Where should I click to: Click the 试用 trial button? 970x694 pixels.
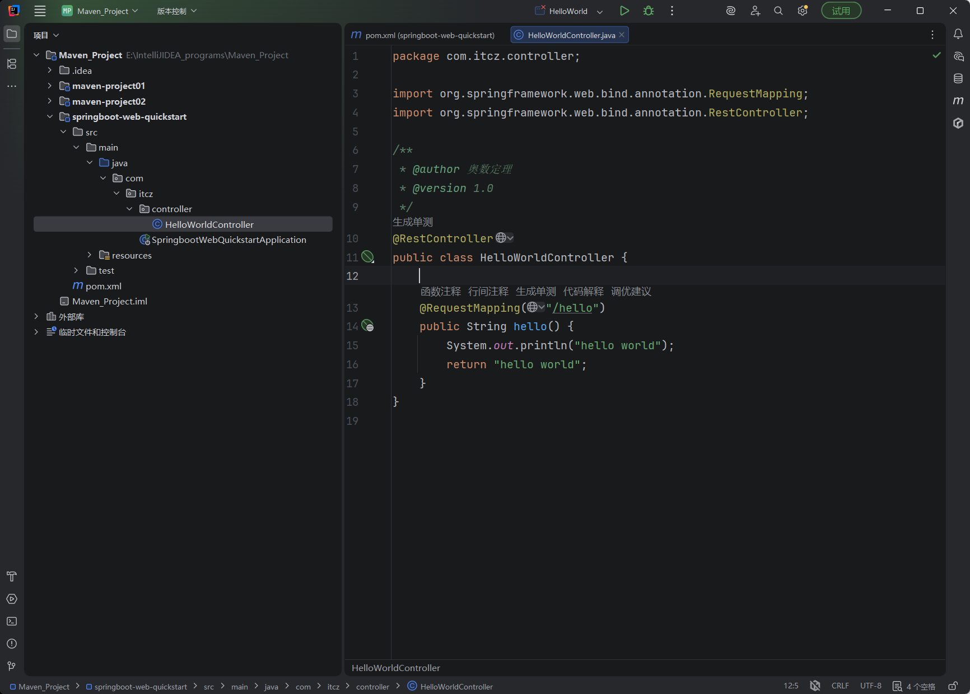tap(841, 11)
